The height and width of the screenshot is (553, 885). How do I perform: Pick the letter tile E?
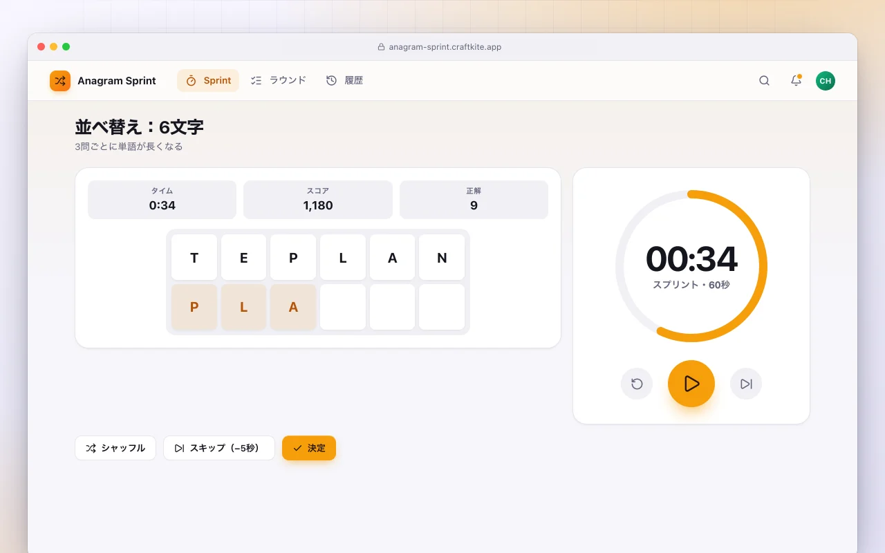pyautogui.click(x=243, y=257)
